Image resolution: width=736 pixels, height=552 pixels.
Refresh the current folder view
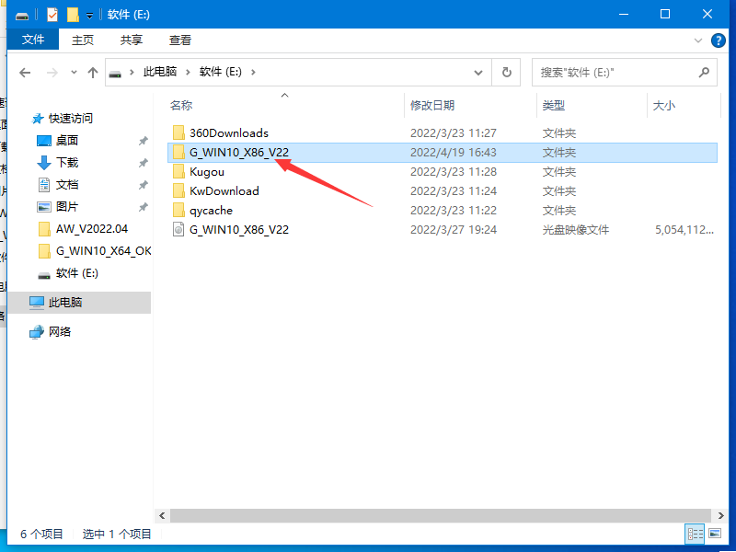pyautogui.click(x=506, y=72)
